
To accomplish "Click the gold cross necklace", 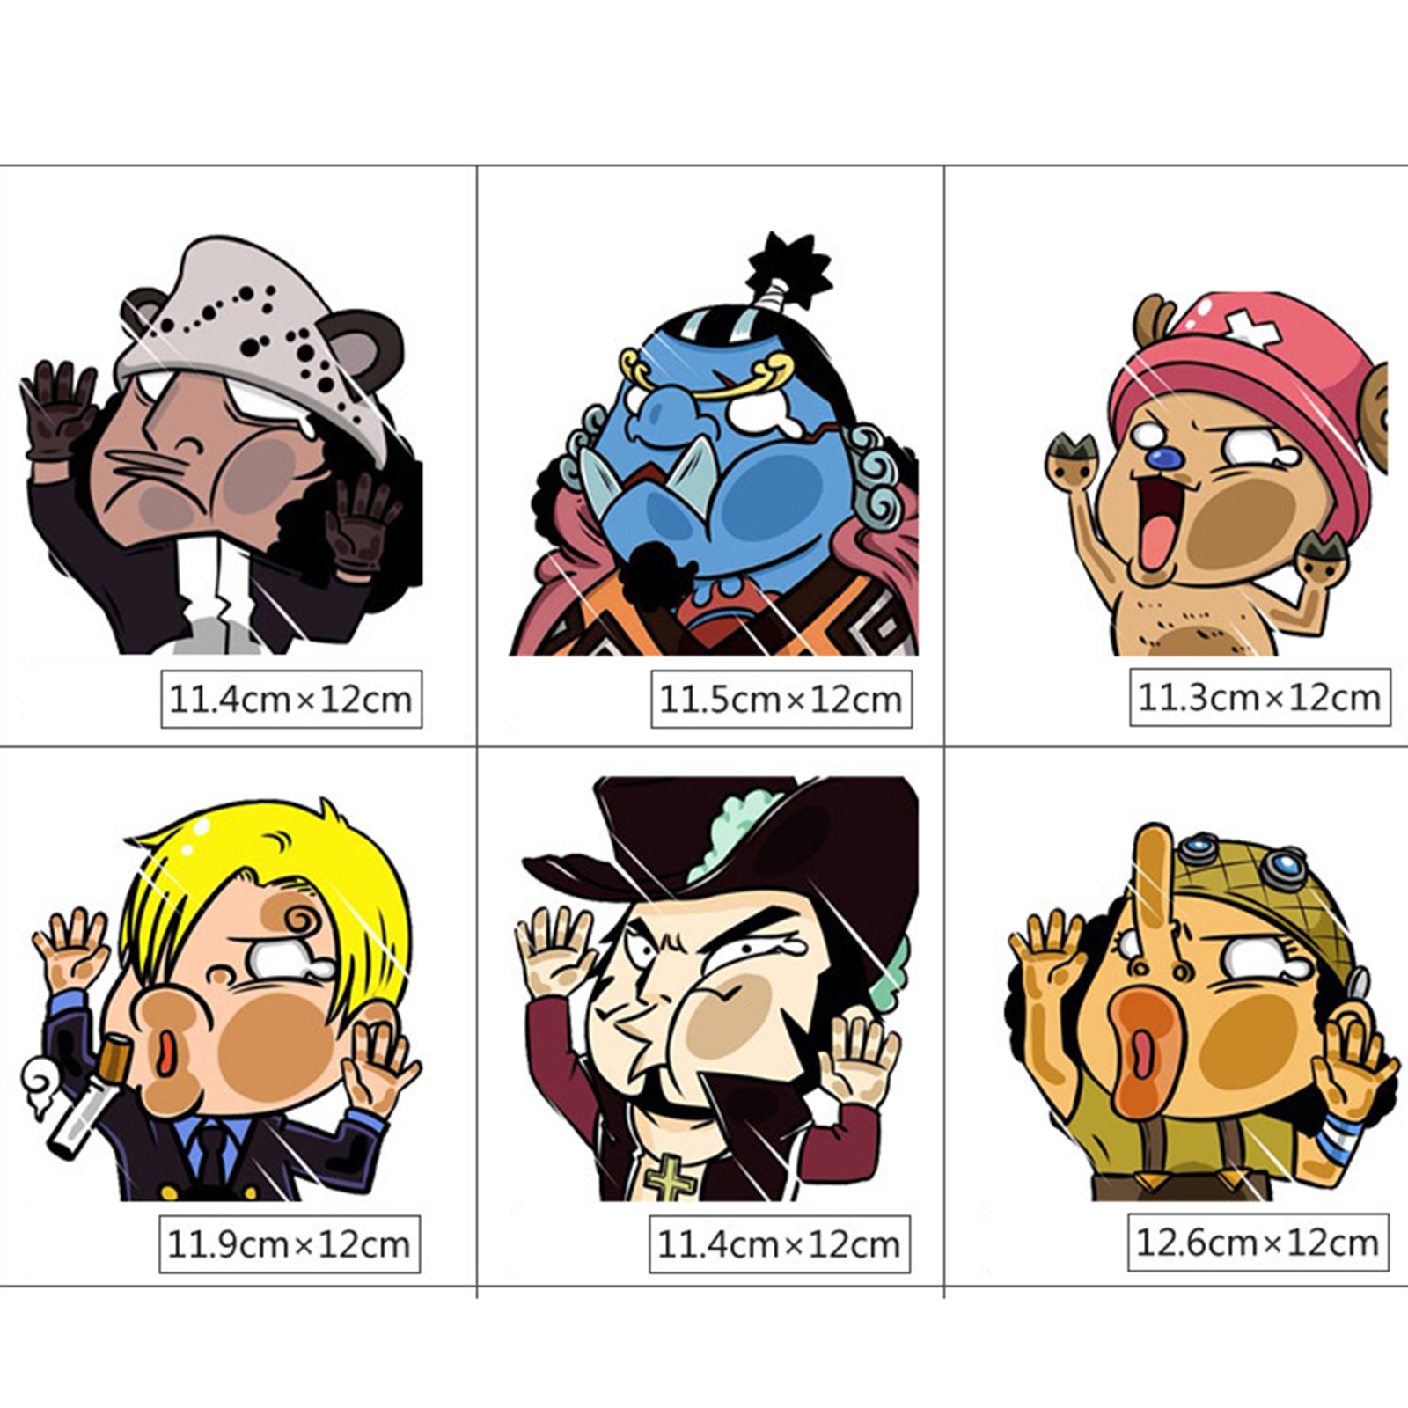I will point(671,1177).
